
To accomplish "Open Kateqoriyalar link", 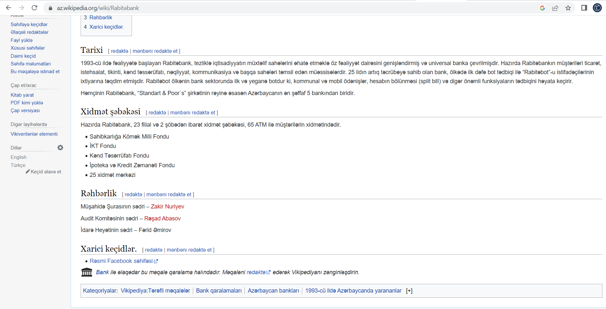I will tap(100, 291).
